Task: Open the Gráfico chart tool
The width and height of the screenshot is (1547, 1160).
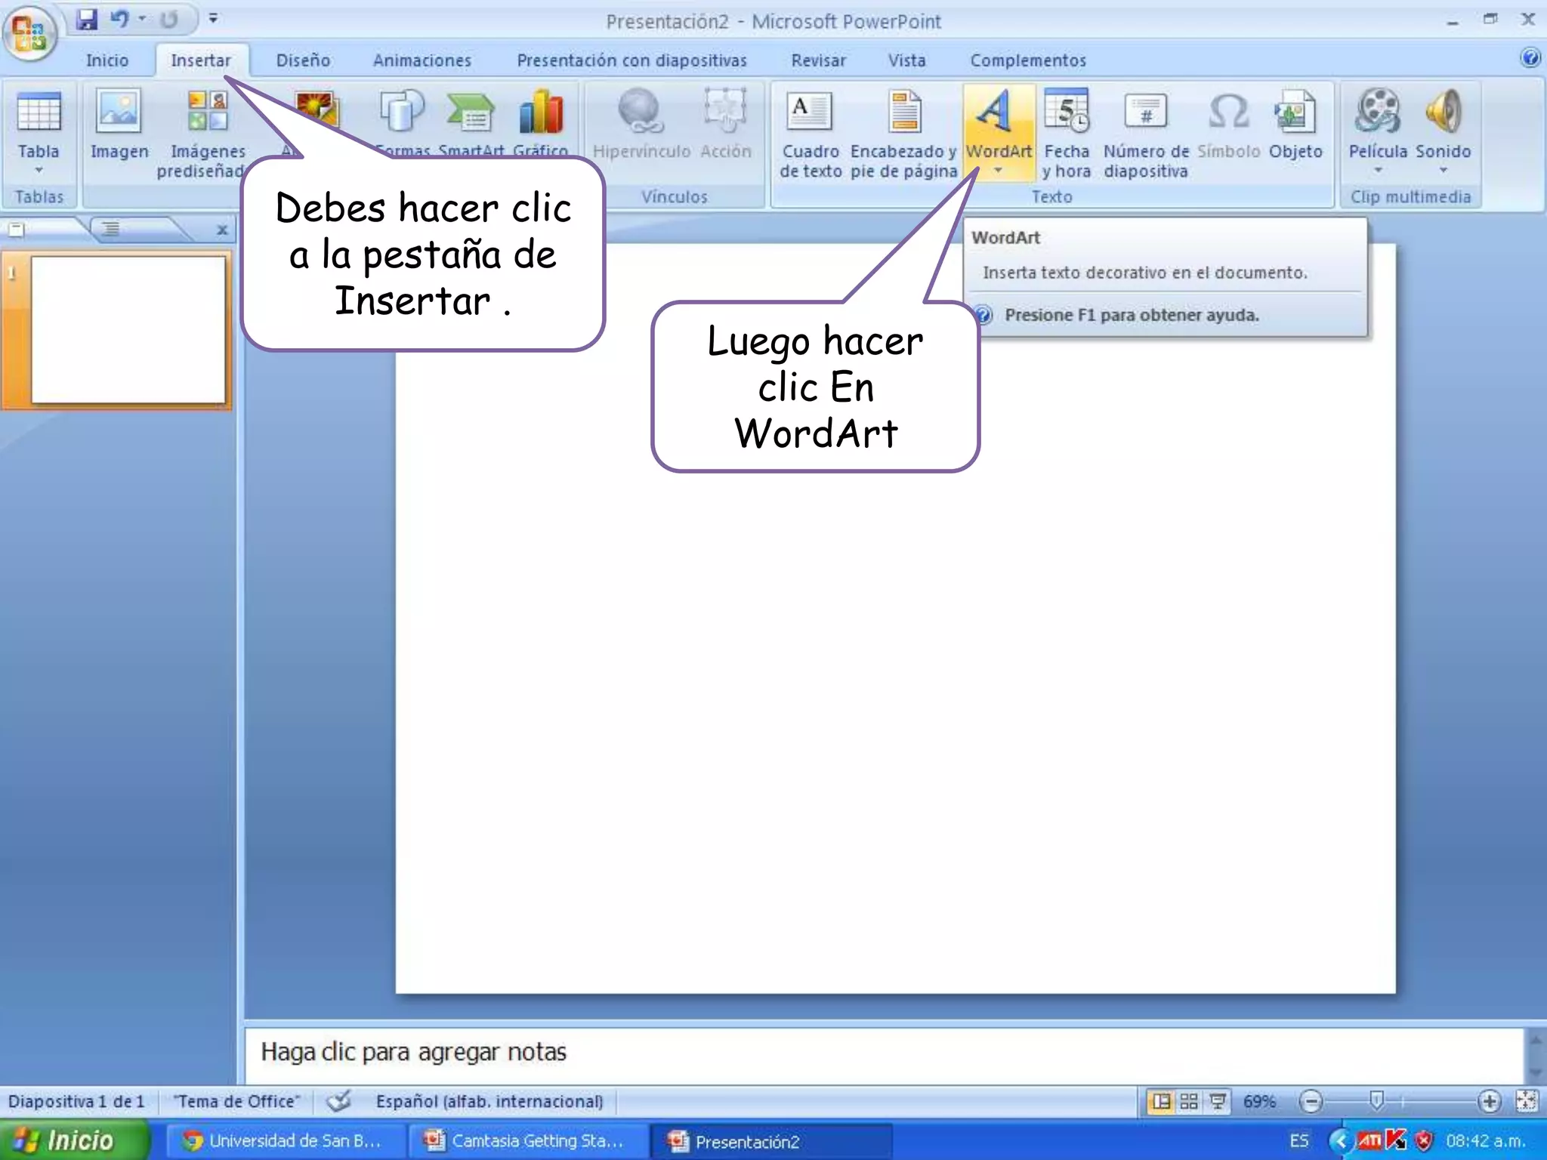Action: pyautogui.click(x=541, y=113)
